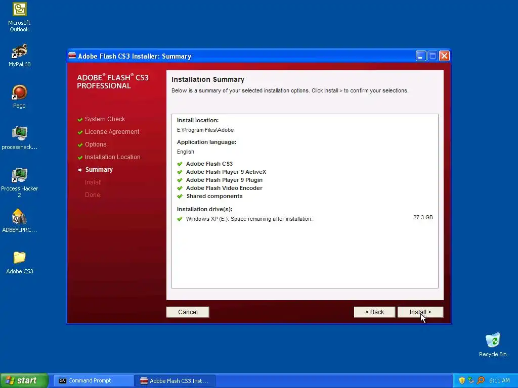Viewport: 518px width, 388px height.
Task: Click the Installation Summary heading
Action: (x=208, y=79)
